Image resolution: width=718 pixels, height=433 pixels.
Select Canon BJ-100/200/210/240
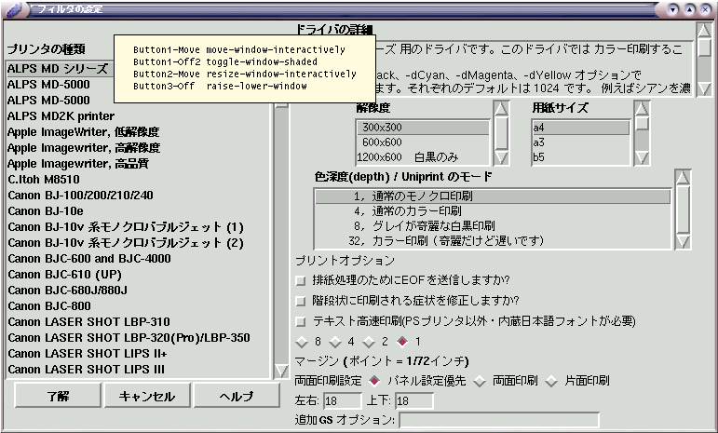click(138, 196)
